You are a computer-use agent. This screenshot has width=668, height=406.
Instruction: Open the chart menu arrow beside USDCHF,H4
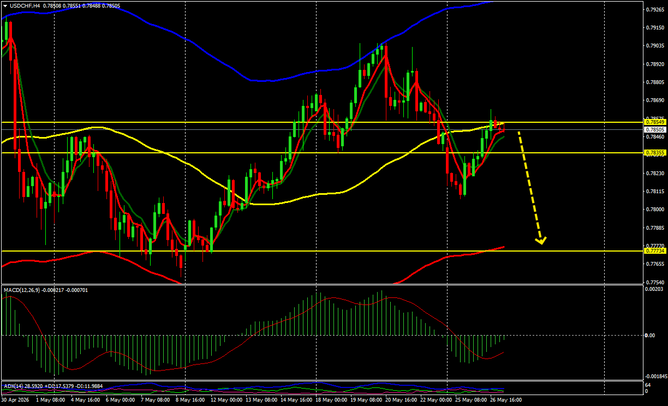[x=5, y=5]
